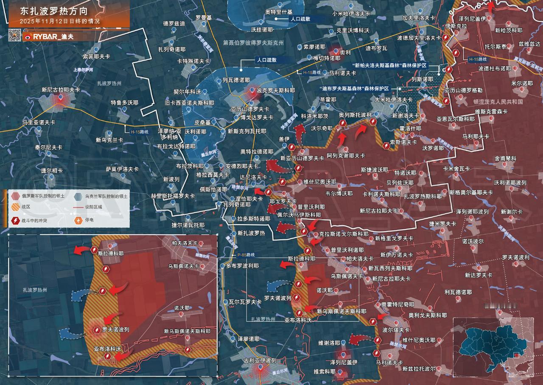Click the clash icon next to 达尼洛夫卡
This screenshot has height=385, width=543.
(x=268, y=192)
